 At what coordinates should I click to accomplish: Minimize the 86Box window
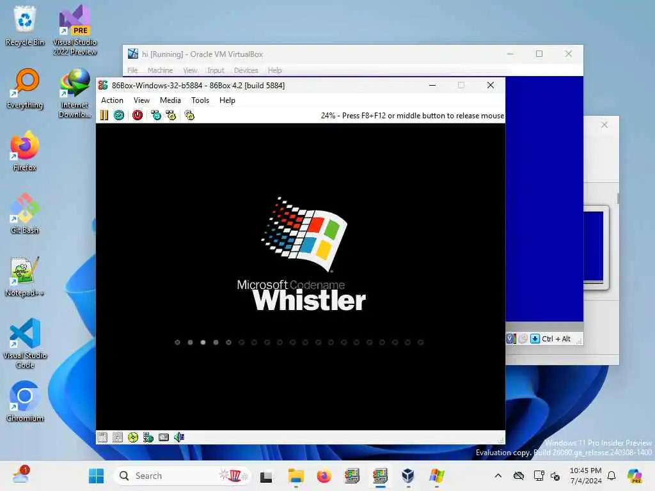[432, 85]
